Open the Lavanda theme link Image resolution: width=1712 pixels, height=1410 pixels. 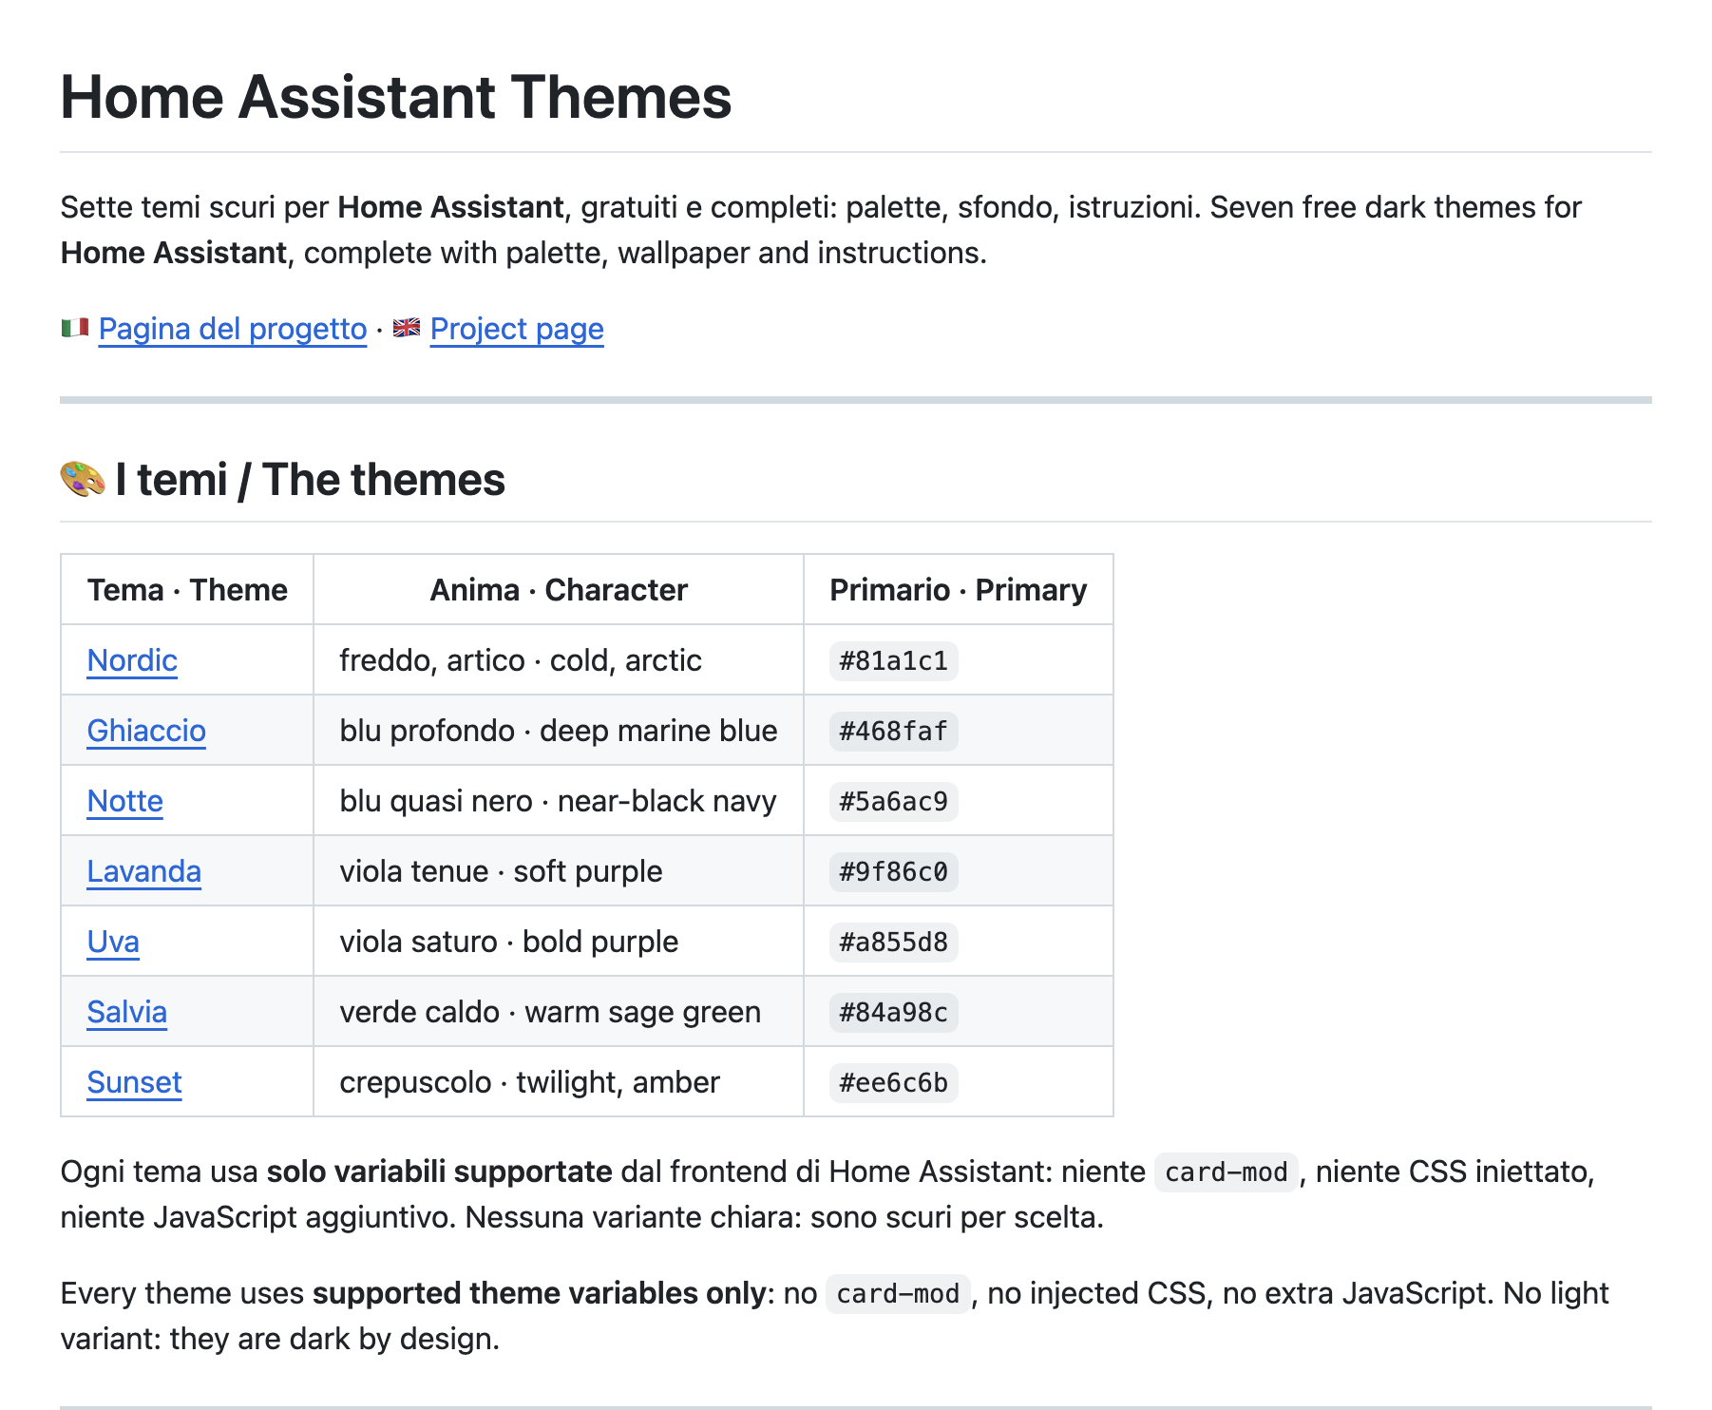pyautogui.click(x=144, y=871)
